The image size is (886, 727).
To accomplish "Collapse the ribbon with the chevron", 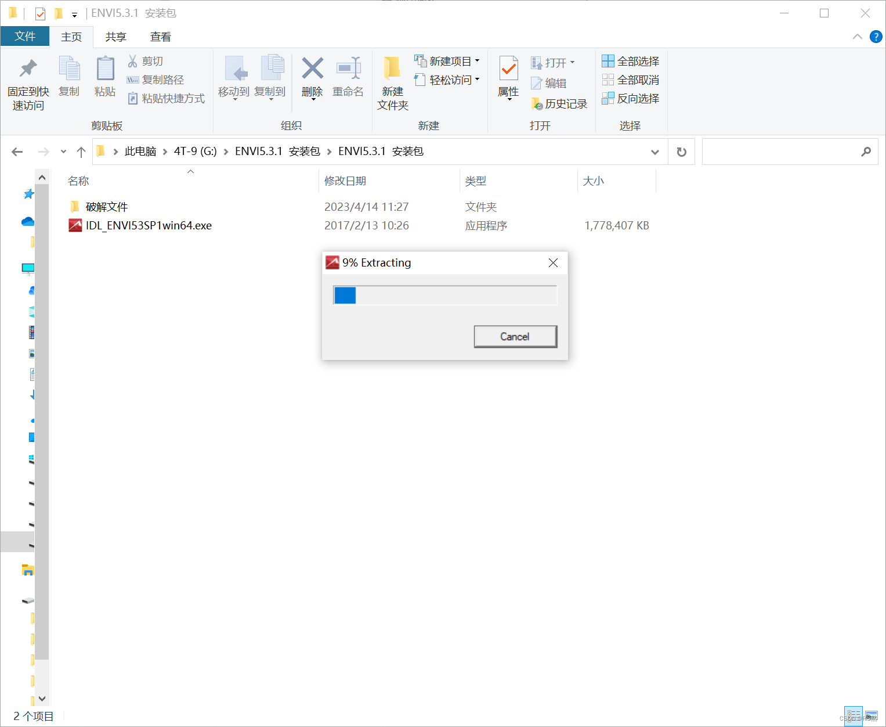I will coord(858,37).
